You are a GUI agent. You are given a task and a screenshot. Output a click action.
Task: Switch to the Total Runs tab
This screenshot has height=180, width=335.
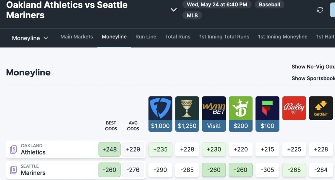tap(178, 37)
